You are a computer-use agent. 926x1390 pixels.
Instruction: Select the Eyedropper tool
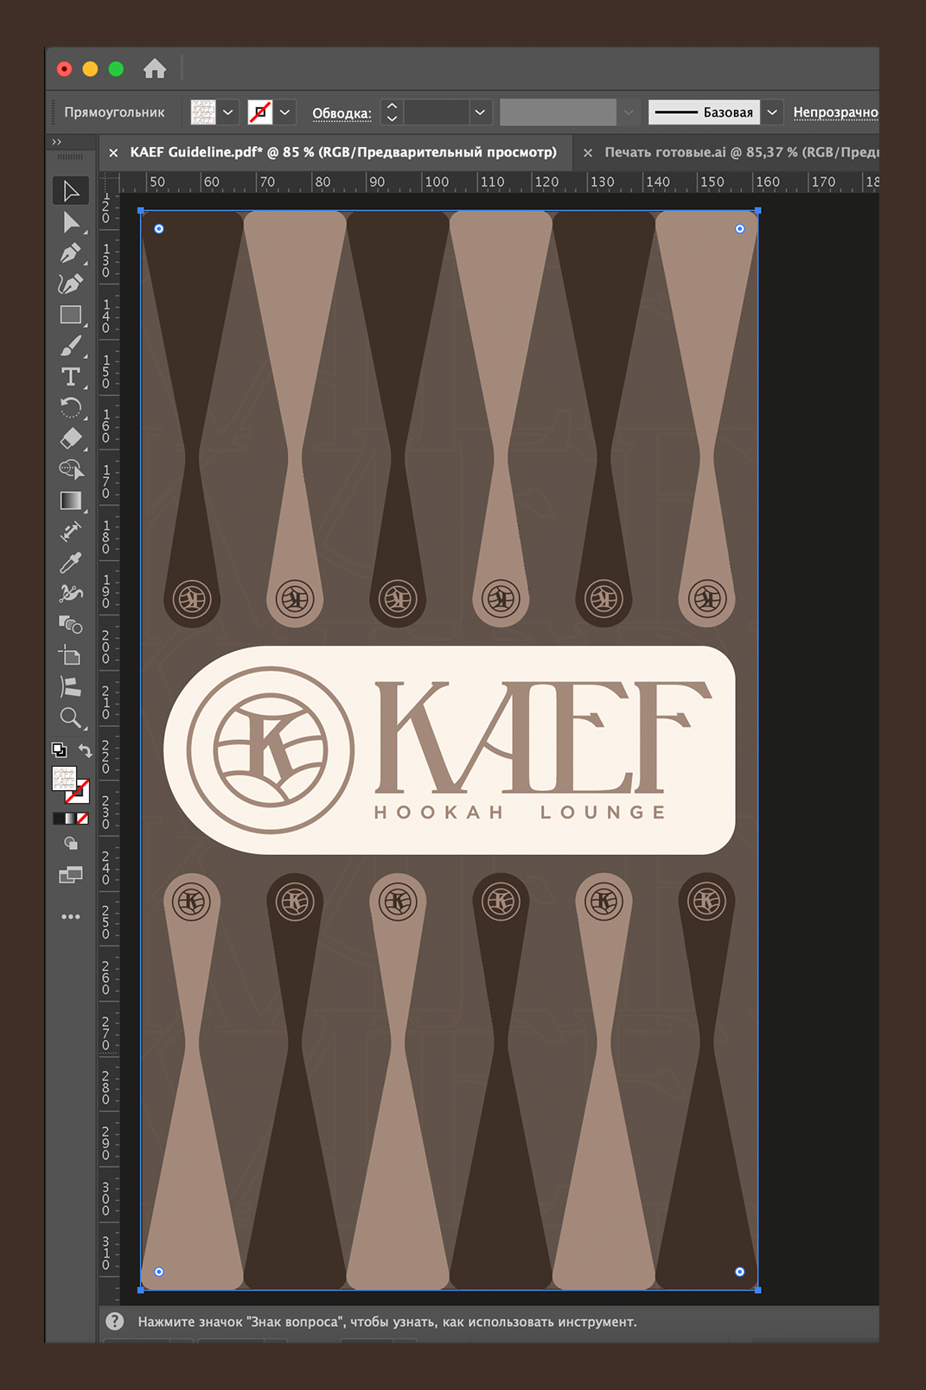[x=71, y=562]
